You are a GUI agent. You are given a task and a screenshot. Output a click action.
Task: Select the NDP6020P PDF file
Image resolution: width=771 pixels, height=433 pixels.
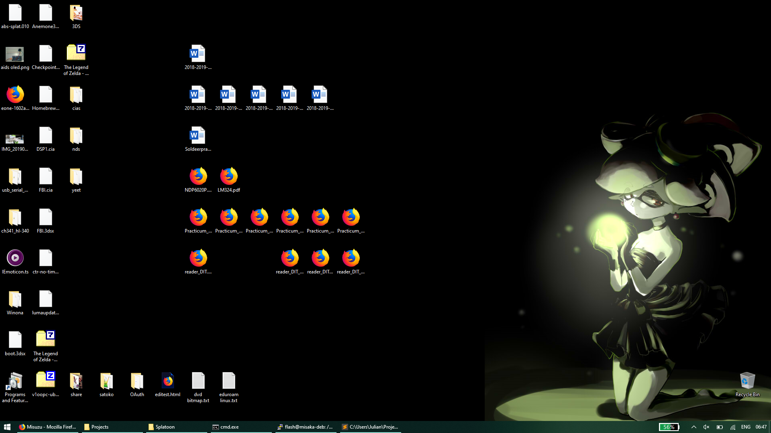click(198, 180)
